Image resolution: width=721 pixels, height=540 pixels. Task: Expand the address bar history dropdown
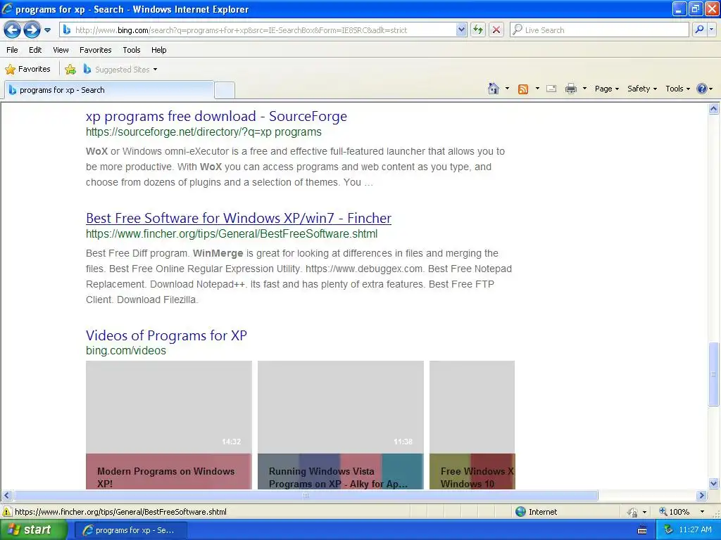coord(461,30)
